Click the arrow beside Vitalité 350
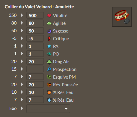Viewport: 137px width, 117px height. pos(22,15)
